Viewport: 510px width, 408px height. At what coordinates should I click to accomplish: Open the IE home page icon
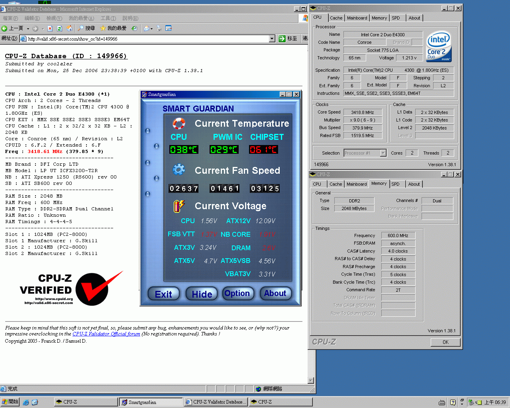(69, 28)
